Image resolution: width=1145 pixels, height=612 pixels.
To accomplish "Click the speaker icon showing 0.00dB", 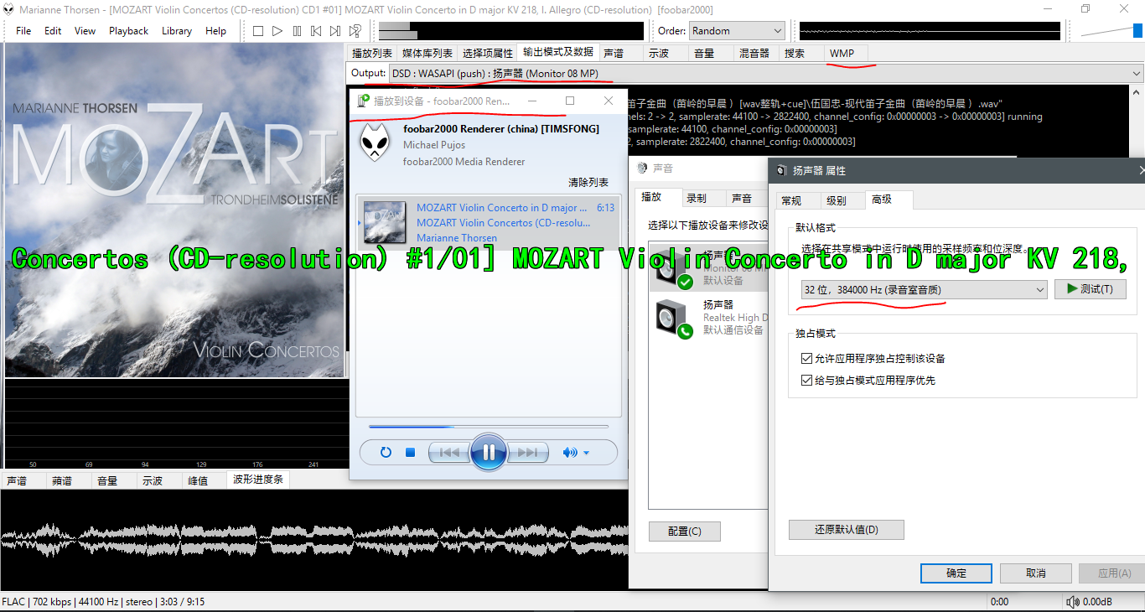I will [x=1073, y=601].
